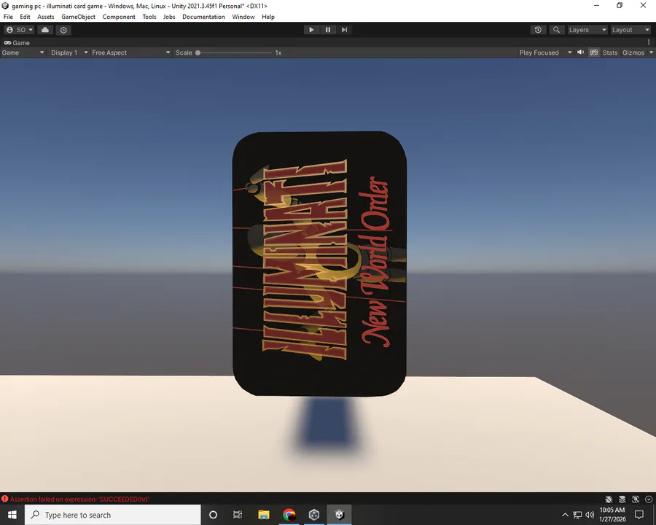Open Unity global search
Screen dimensions: 656x525
(x=556, y=30)
